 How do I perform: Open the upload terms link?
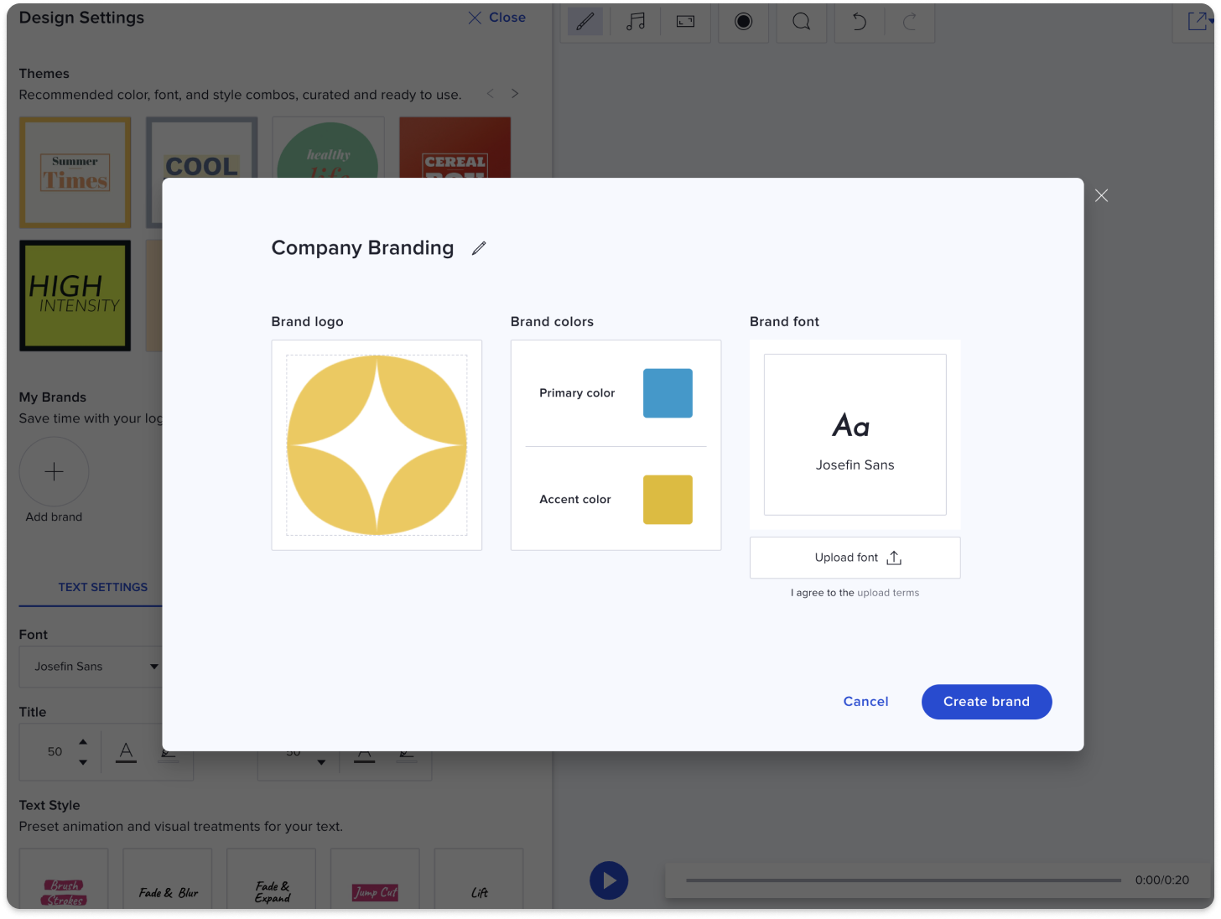[888, 593]
